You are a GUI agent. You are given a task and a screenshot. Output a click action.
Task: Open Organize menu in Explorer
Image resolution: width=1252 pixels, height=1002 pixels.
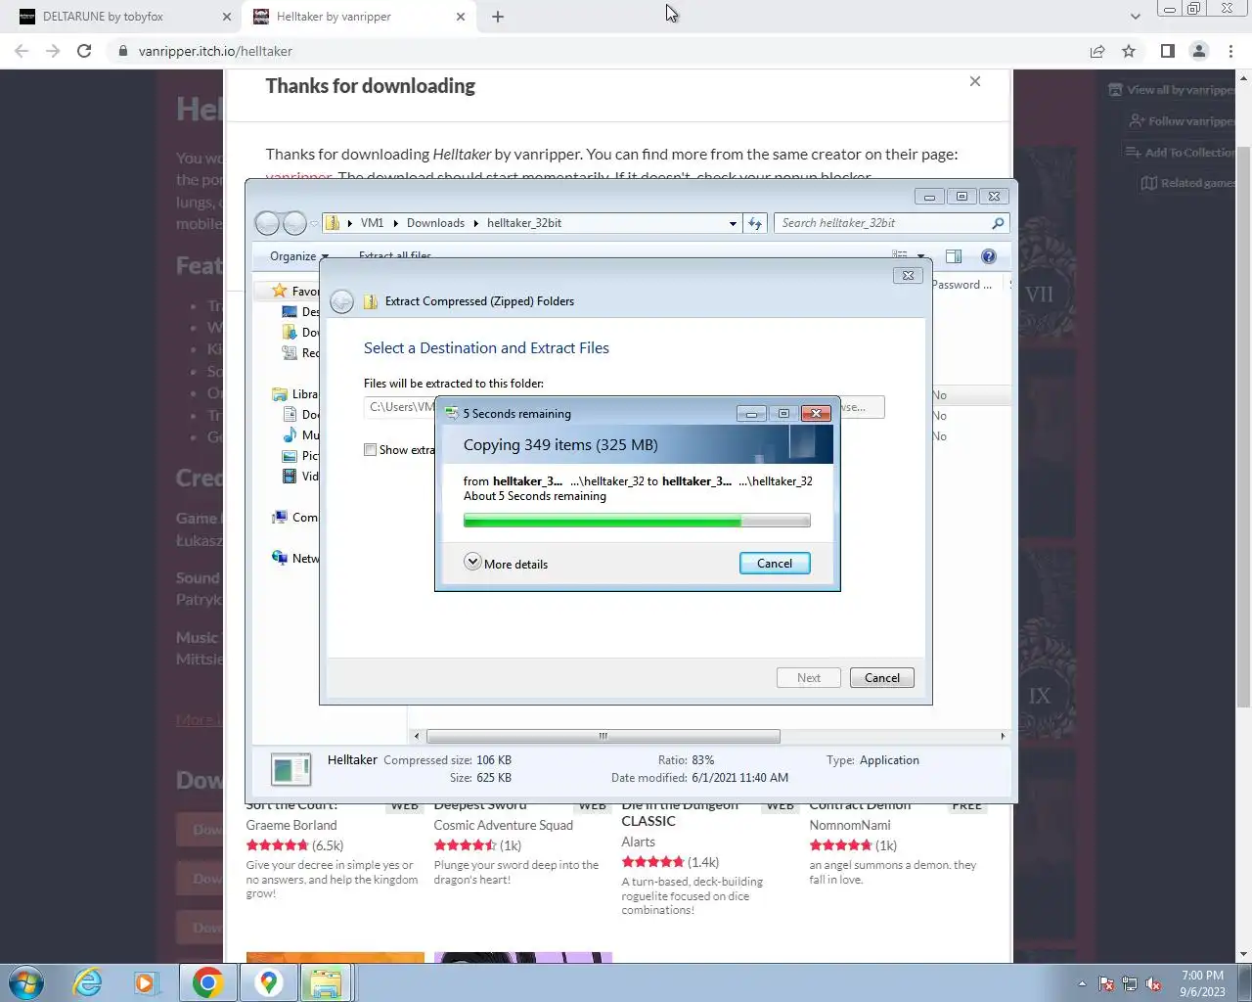298,255
